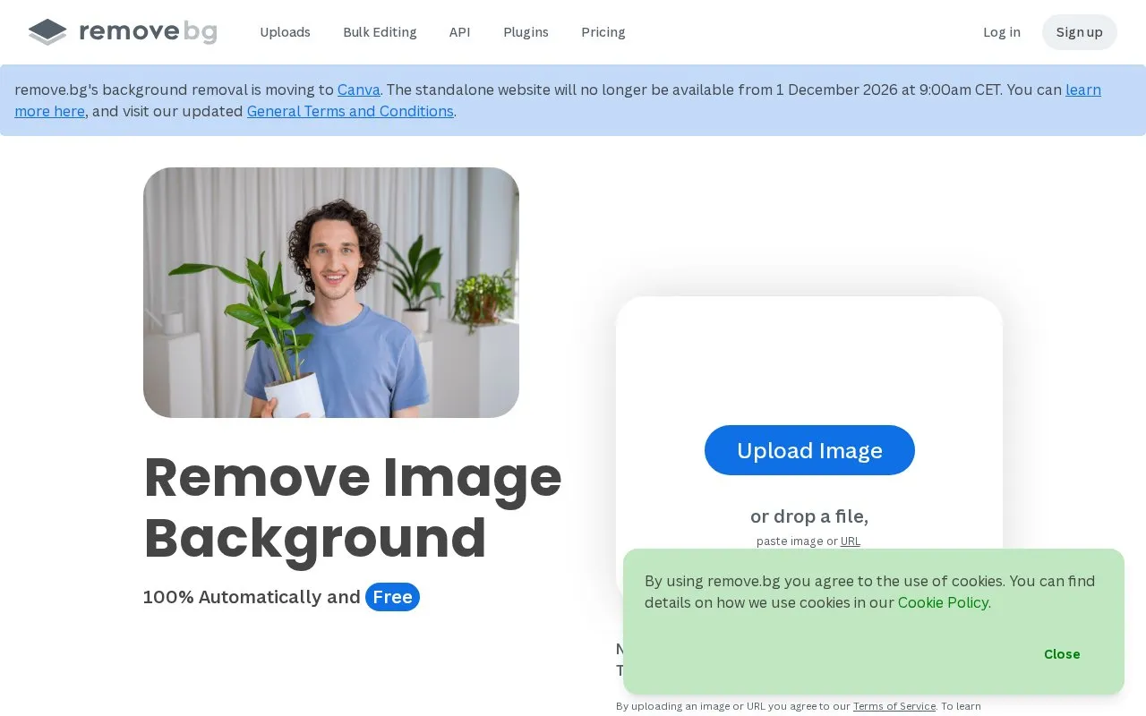Click the blue 'Free' badge
The height and width of the screenshot is (716, 1146).
(x=392, y=597)
